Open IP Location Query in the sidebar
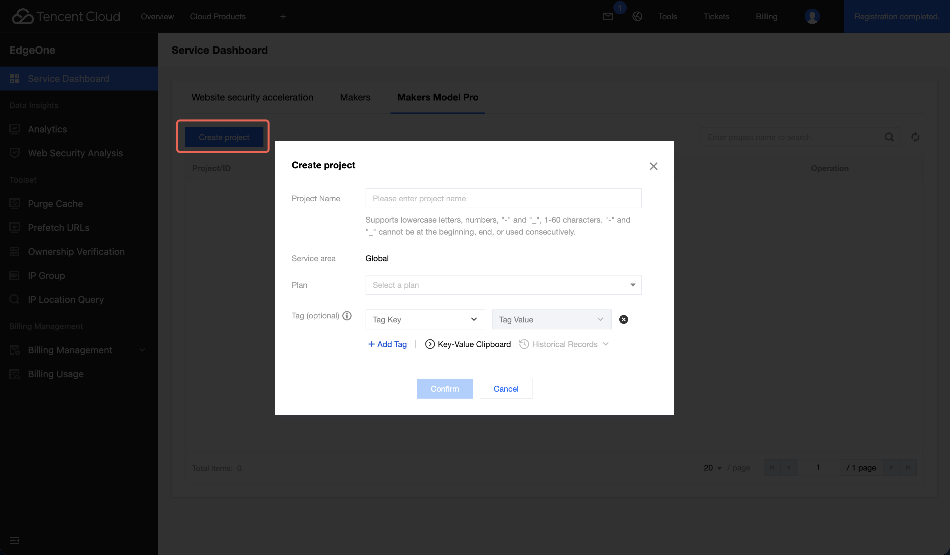 pos(79,299)
